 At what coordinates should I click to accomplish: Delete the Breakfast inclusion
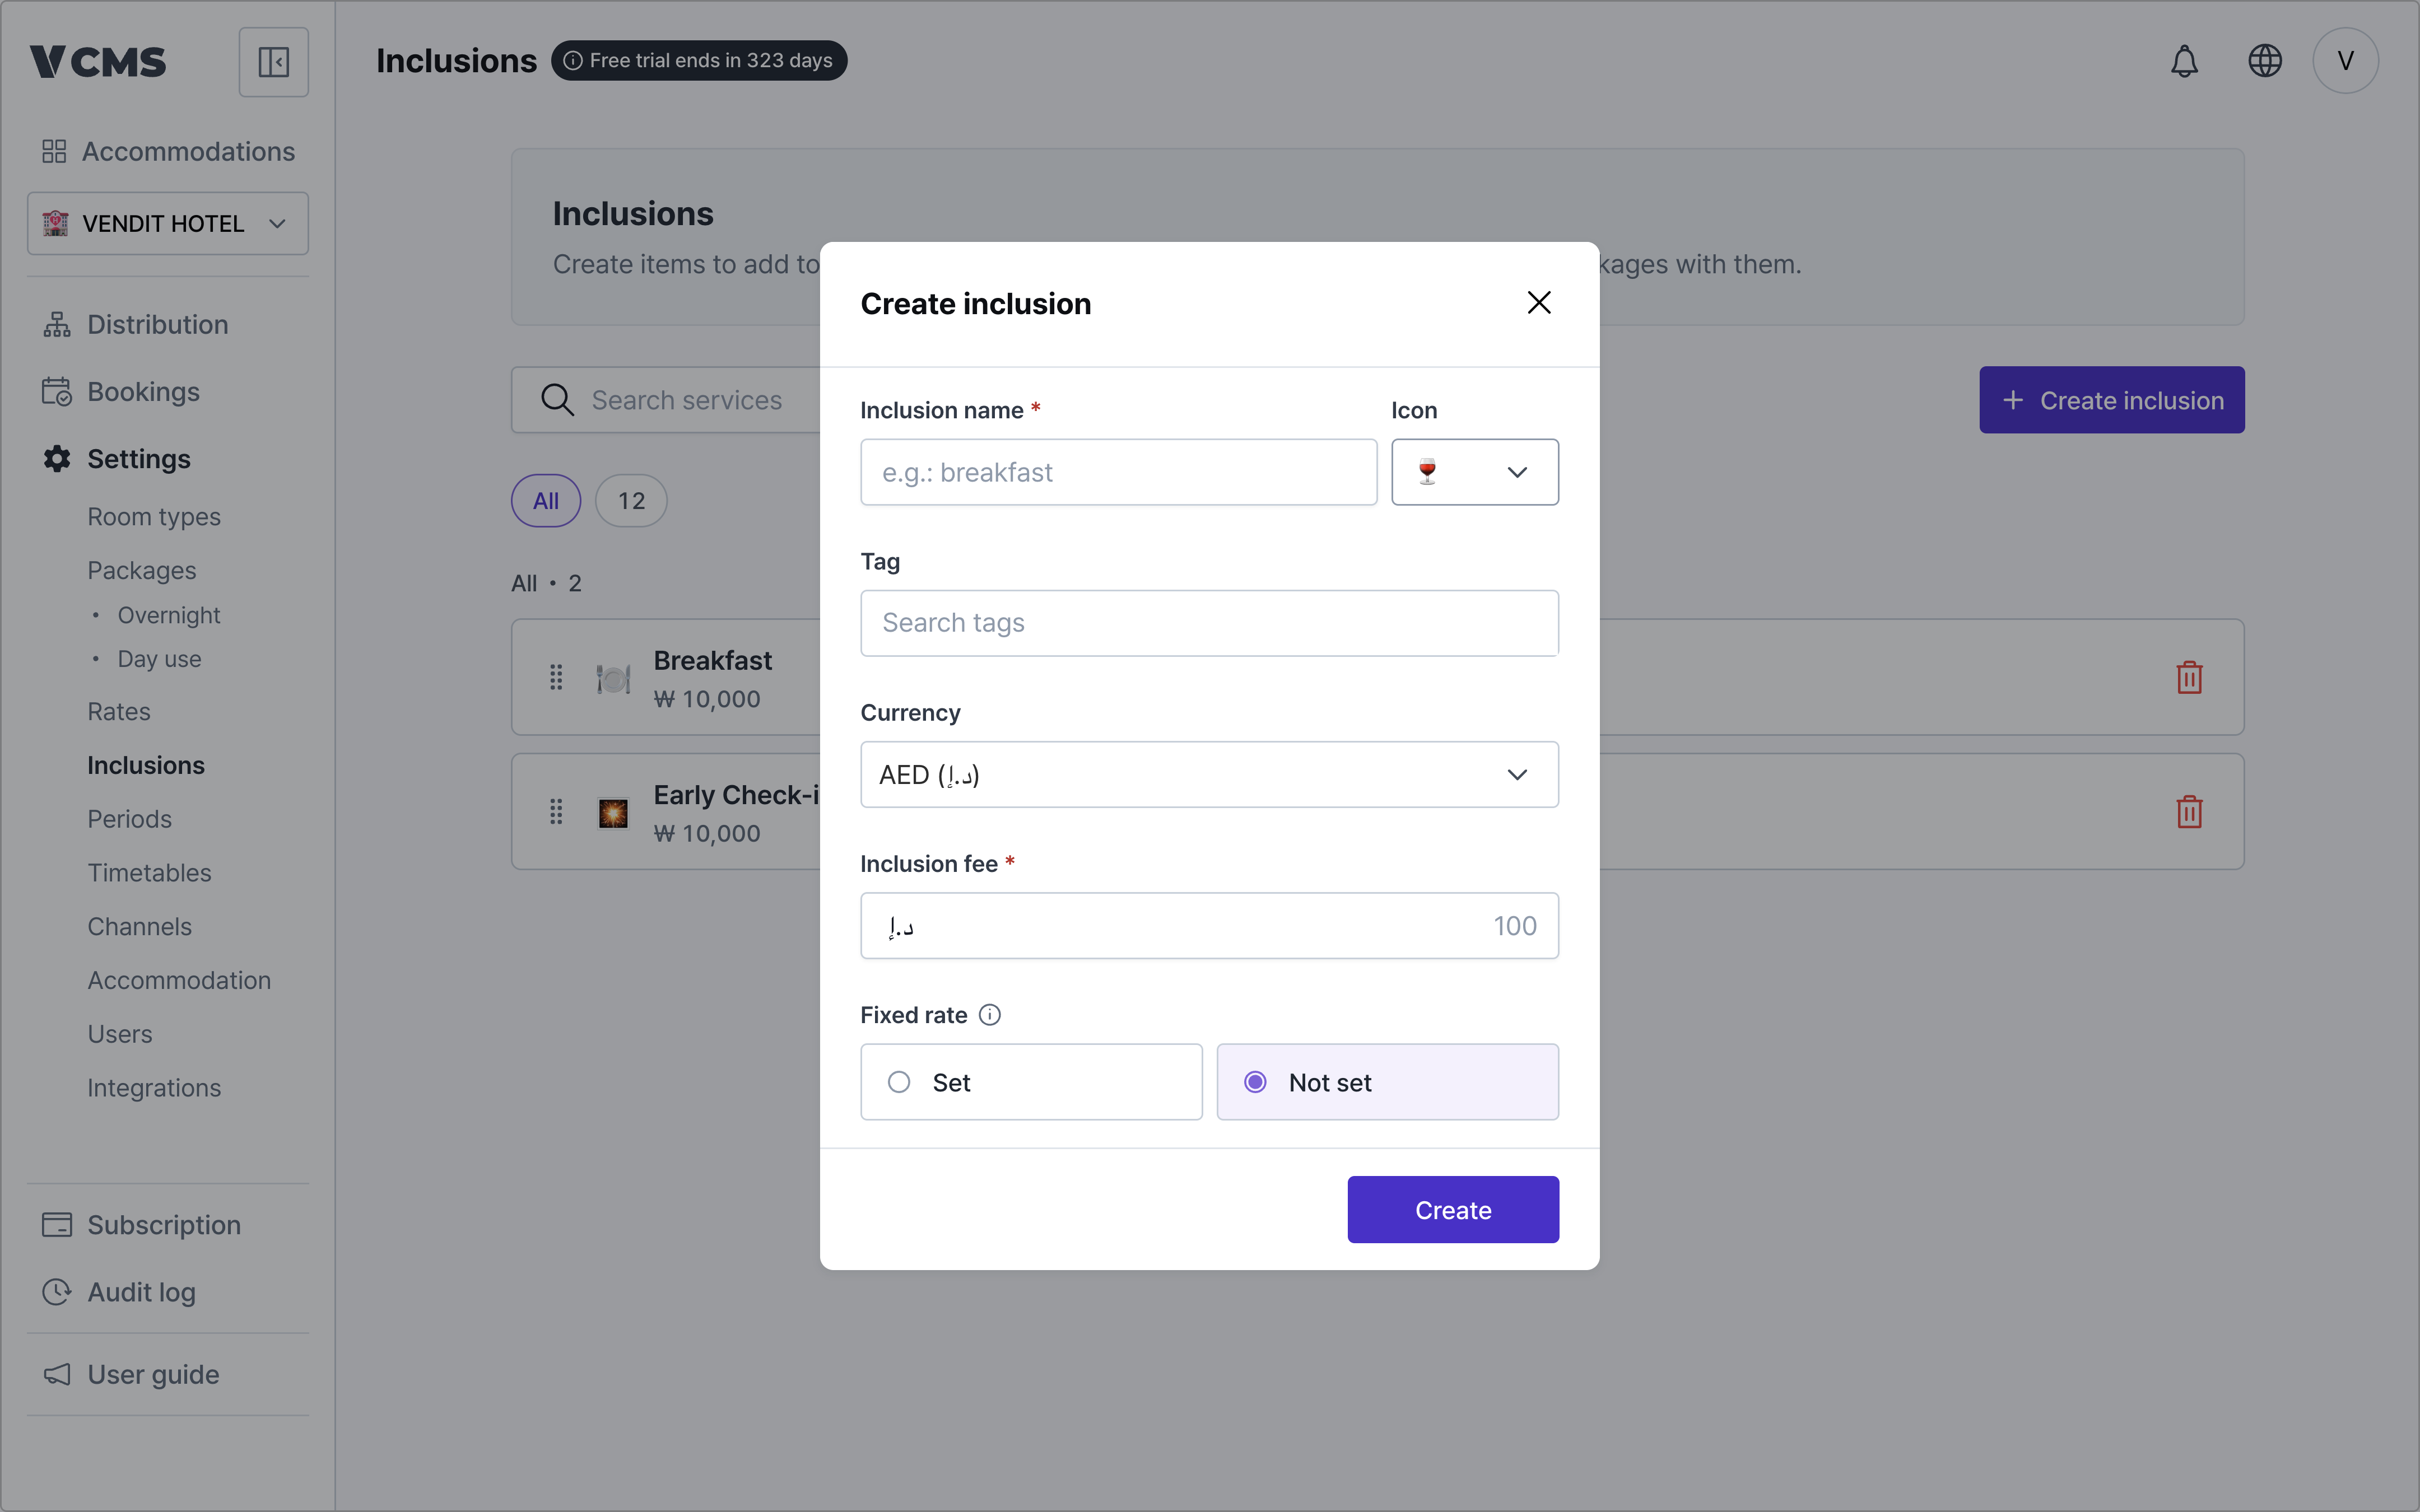pyautogui.click(x=2189, y=677)
